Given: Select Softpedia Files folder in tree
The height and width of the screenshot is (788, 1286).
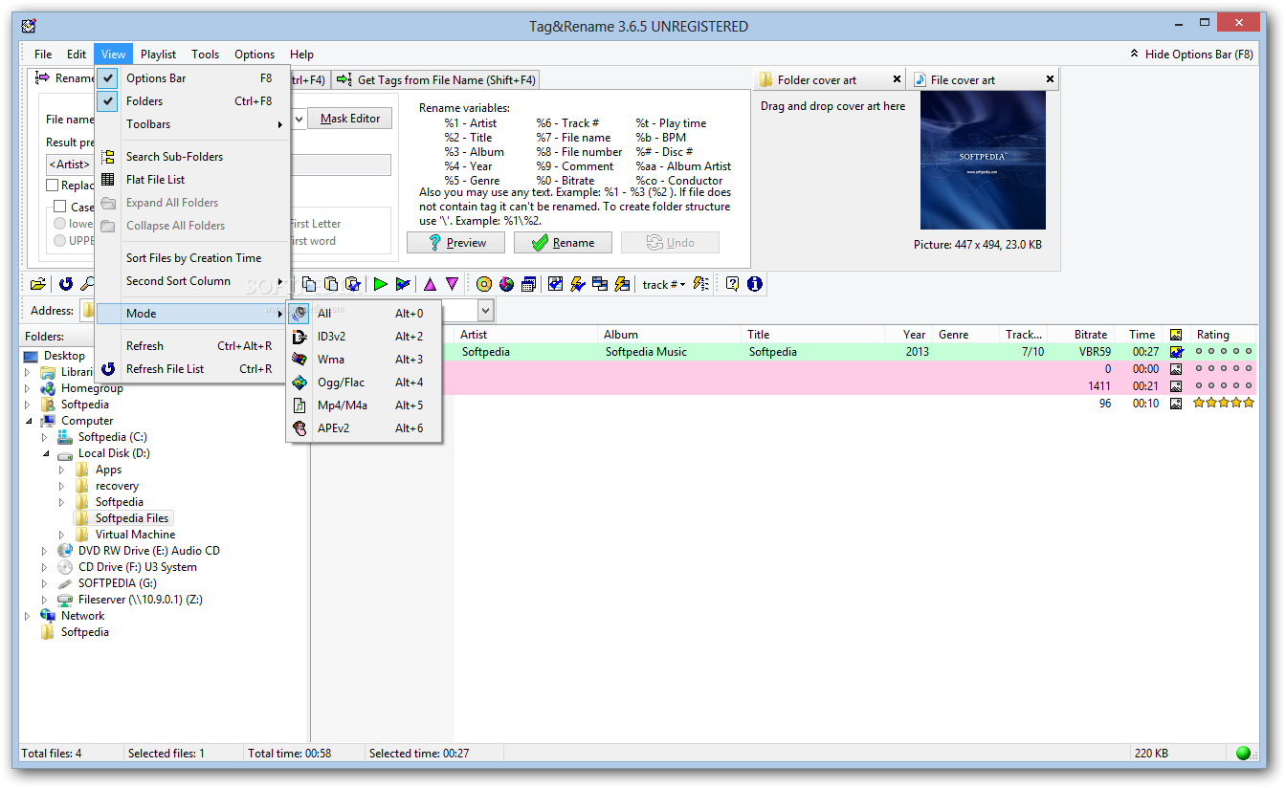Looking at the screenshot, I should [132, 518].
